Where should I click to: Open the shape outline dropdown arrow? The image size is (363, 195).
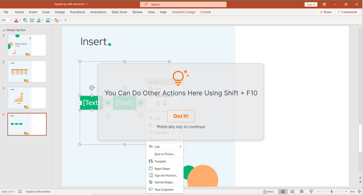point(52,20)
